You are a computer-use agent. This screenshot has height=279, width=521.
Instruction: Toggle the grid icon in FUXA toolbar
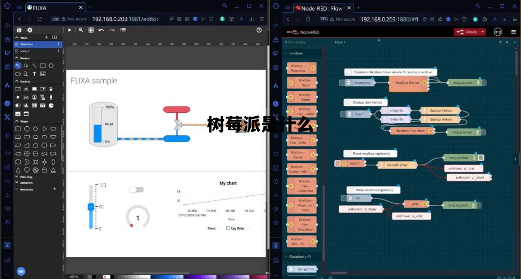(x=91, y=30)
